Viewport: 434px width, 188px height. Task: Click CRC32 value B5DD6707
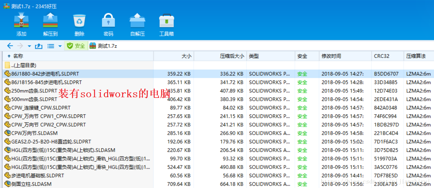(386, 74)
